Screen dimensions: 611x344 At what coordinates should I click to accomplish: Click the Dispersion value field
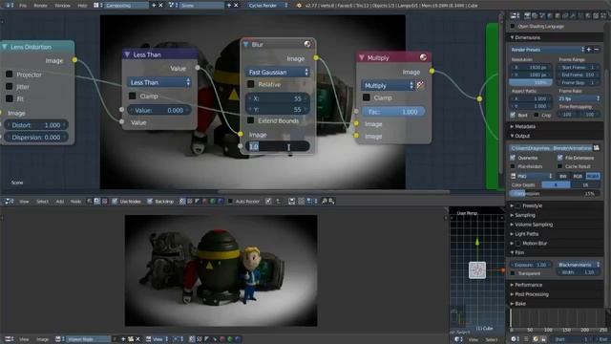click(36, 138)
